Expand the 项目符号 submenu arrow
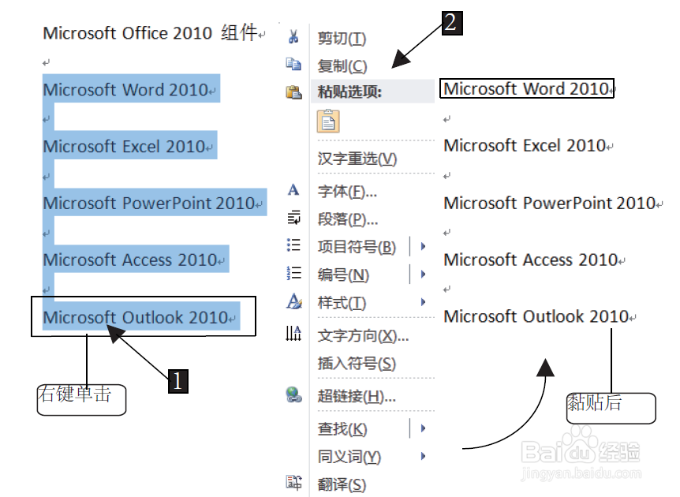Image resolution: width=680 pixels, height=497 pixels. coord(423,245)
